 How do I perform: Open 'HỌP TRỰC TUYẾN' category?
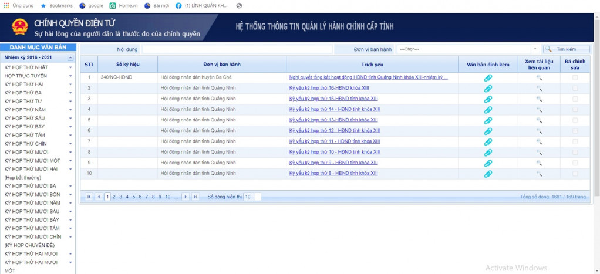pos(26,76)
